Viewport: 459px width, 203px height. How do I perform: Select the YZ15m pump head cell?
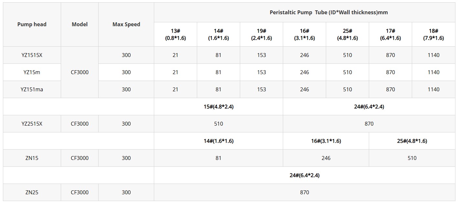pos(32,72)
